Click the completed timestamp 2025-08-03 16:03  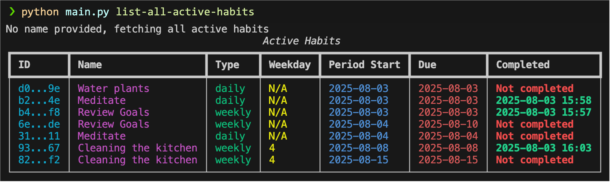coord(543,148)
